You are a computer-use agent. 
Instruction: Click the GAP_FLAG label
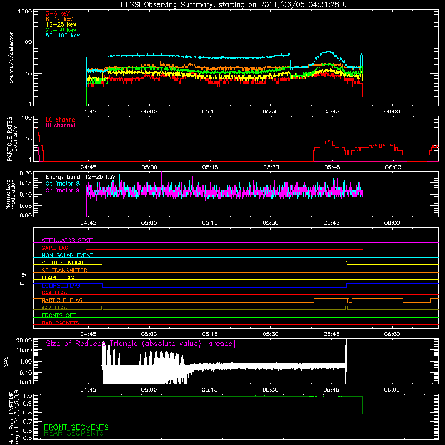(x=55, y=248)
